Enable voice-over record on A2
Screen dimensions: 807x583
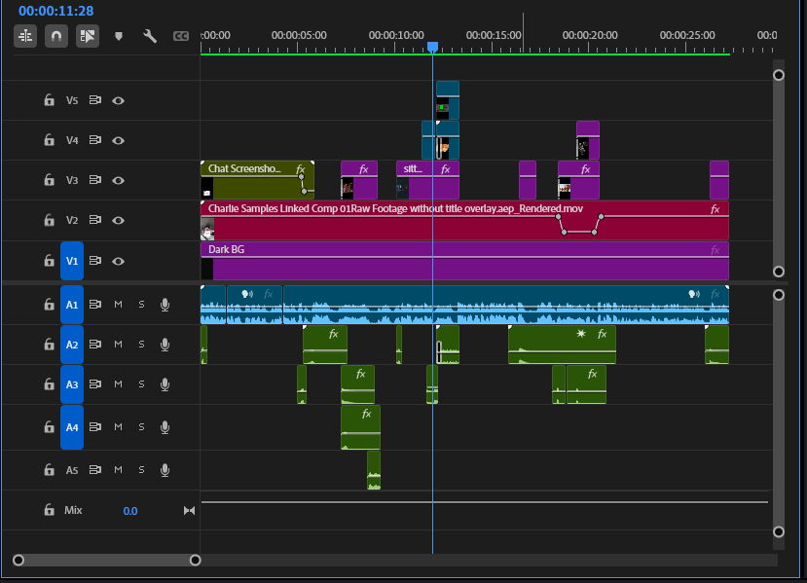[x=165, y=345]
